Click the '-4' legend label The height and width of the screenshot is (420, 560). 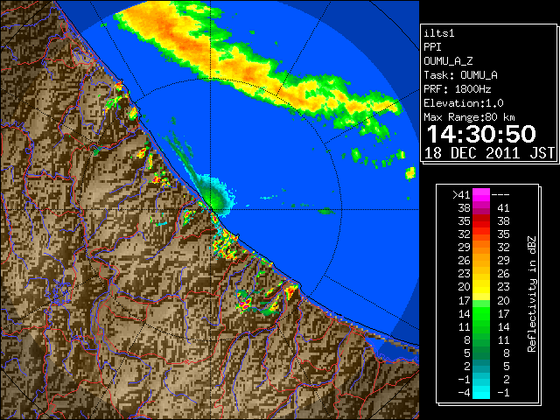point(464,393)
